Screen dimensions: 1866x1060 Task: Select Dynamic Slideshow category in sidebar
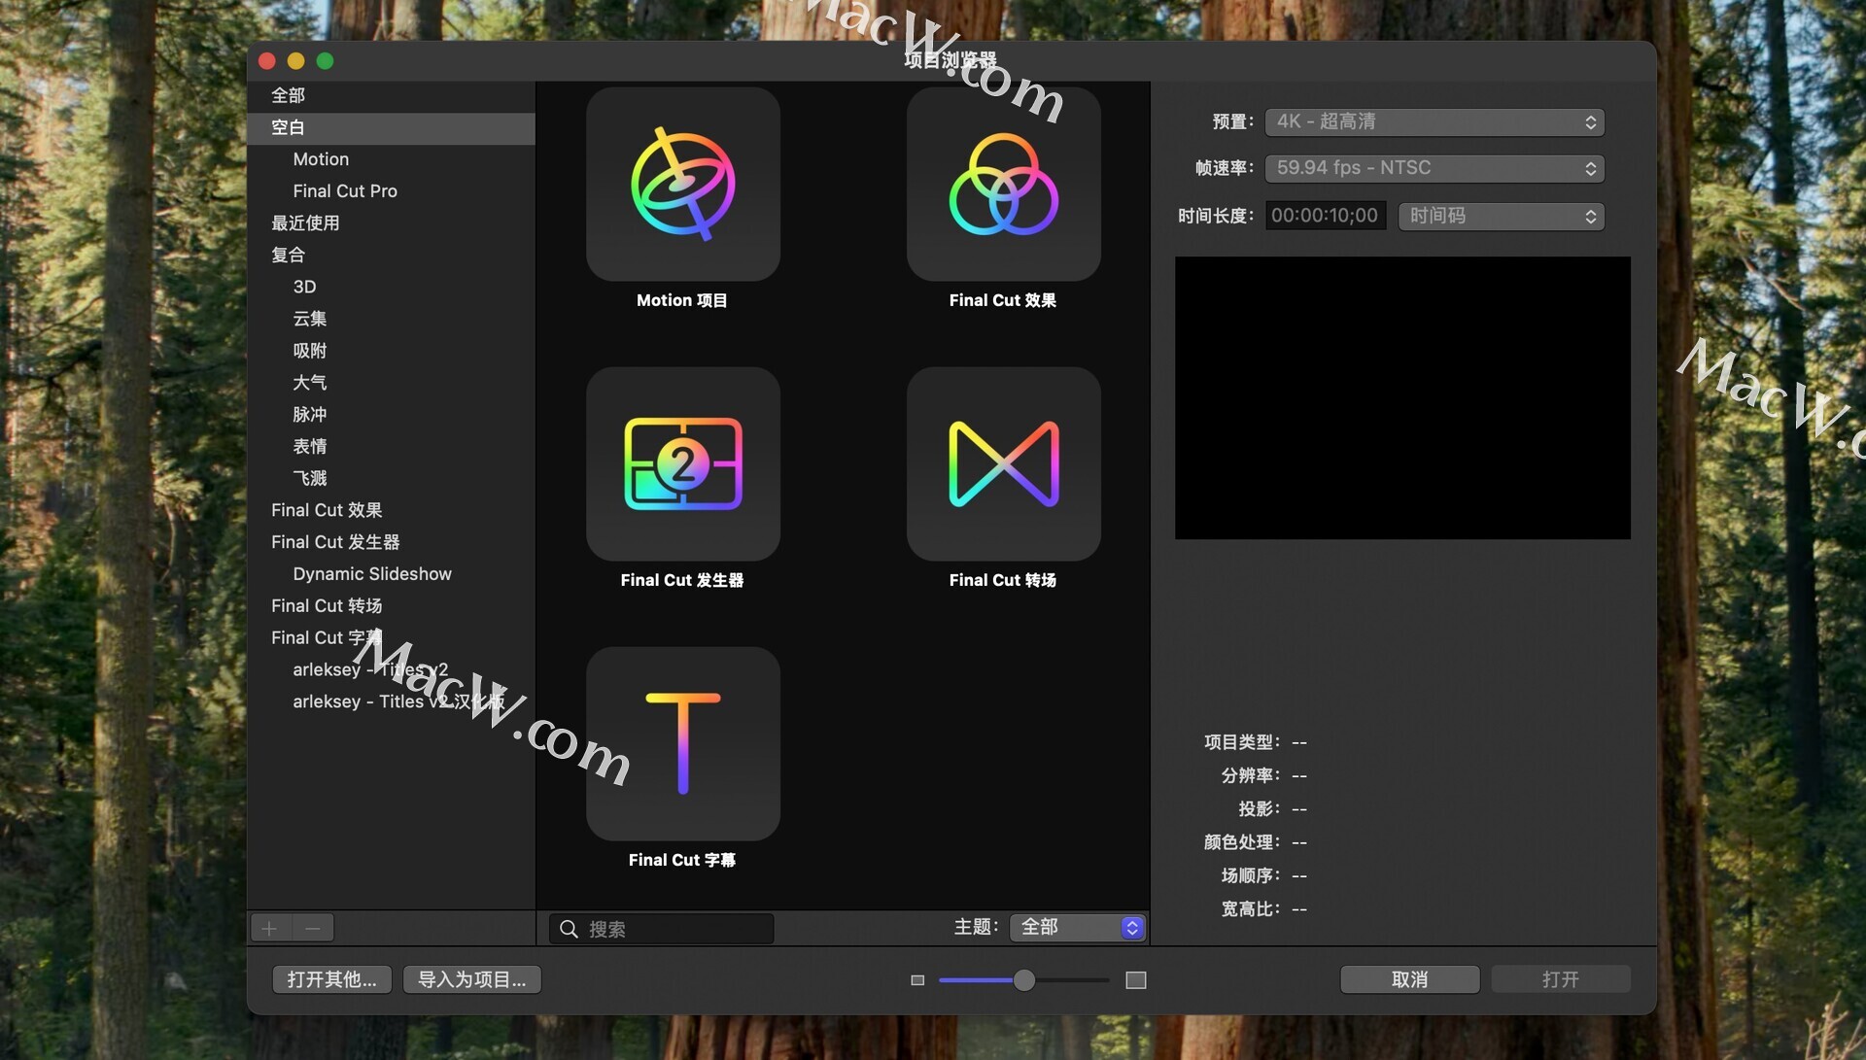click(372, 574)
